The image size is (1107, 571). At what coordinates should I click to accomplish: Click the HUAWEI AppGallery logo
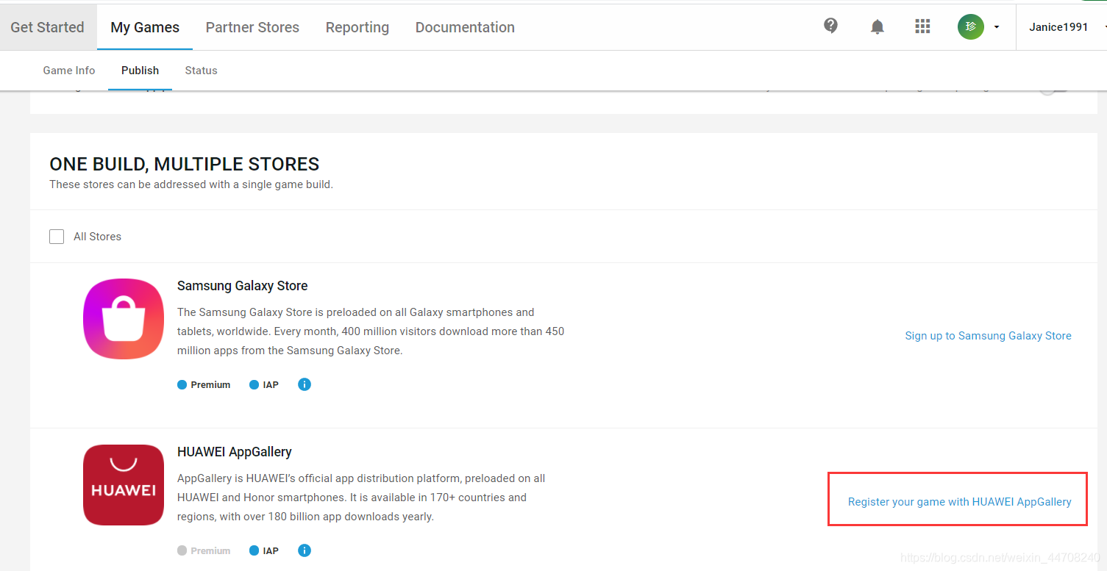coord(124,485)
